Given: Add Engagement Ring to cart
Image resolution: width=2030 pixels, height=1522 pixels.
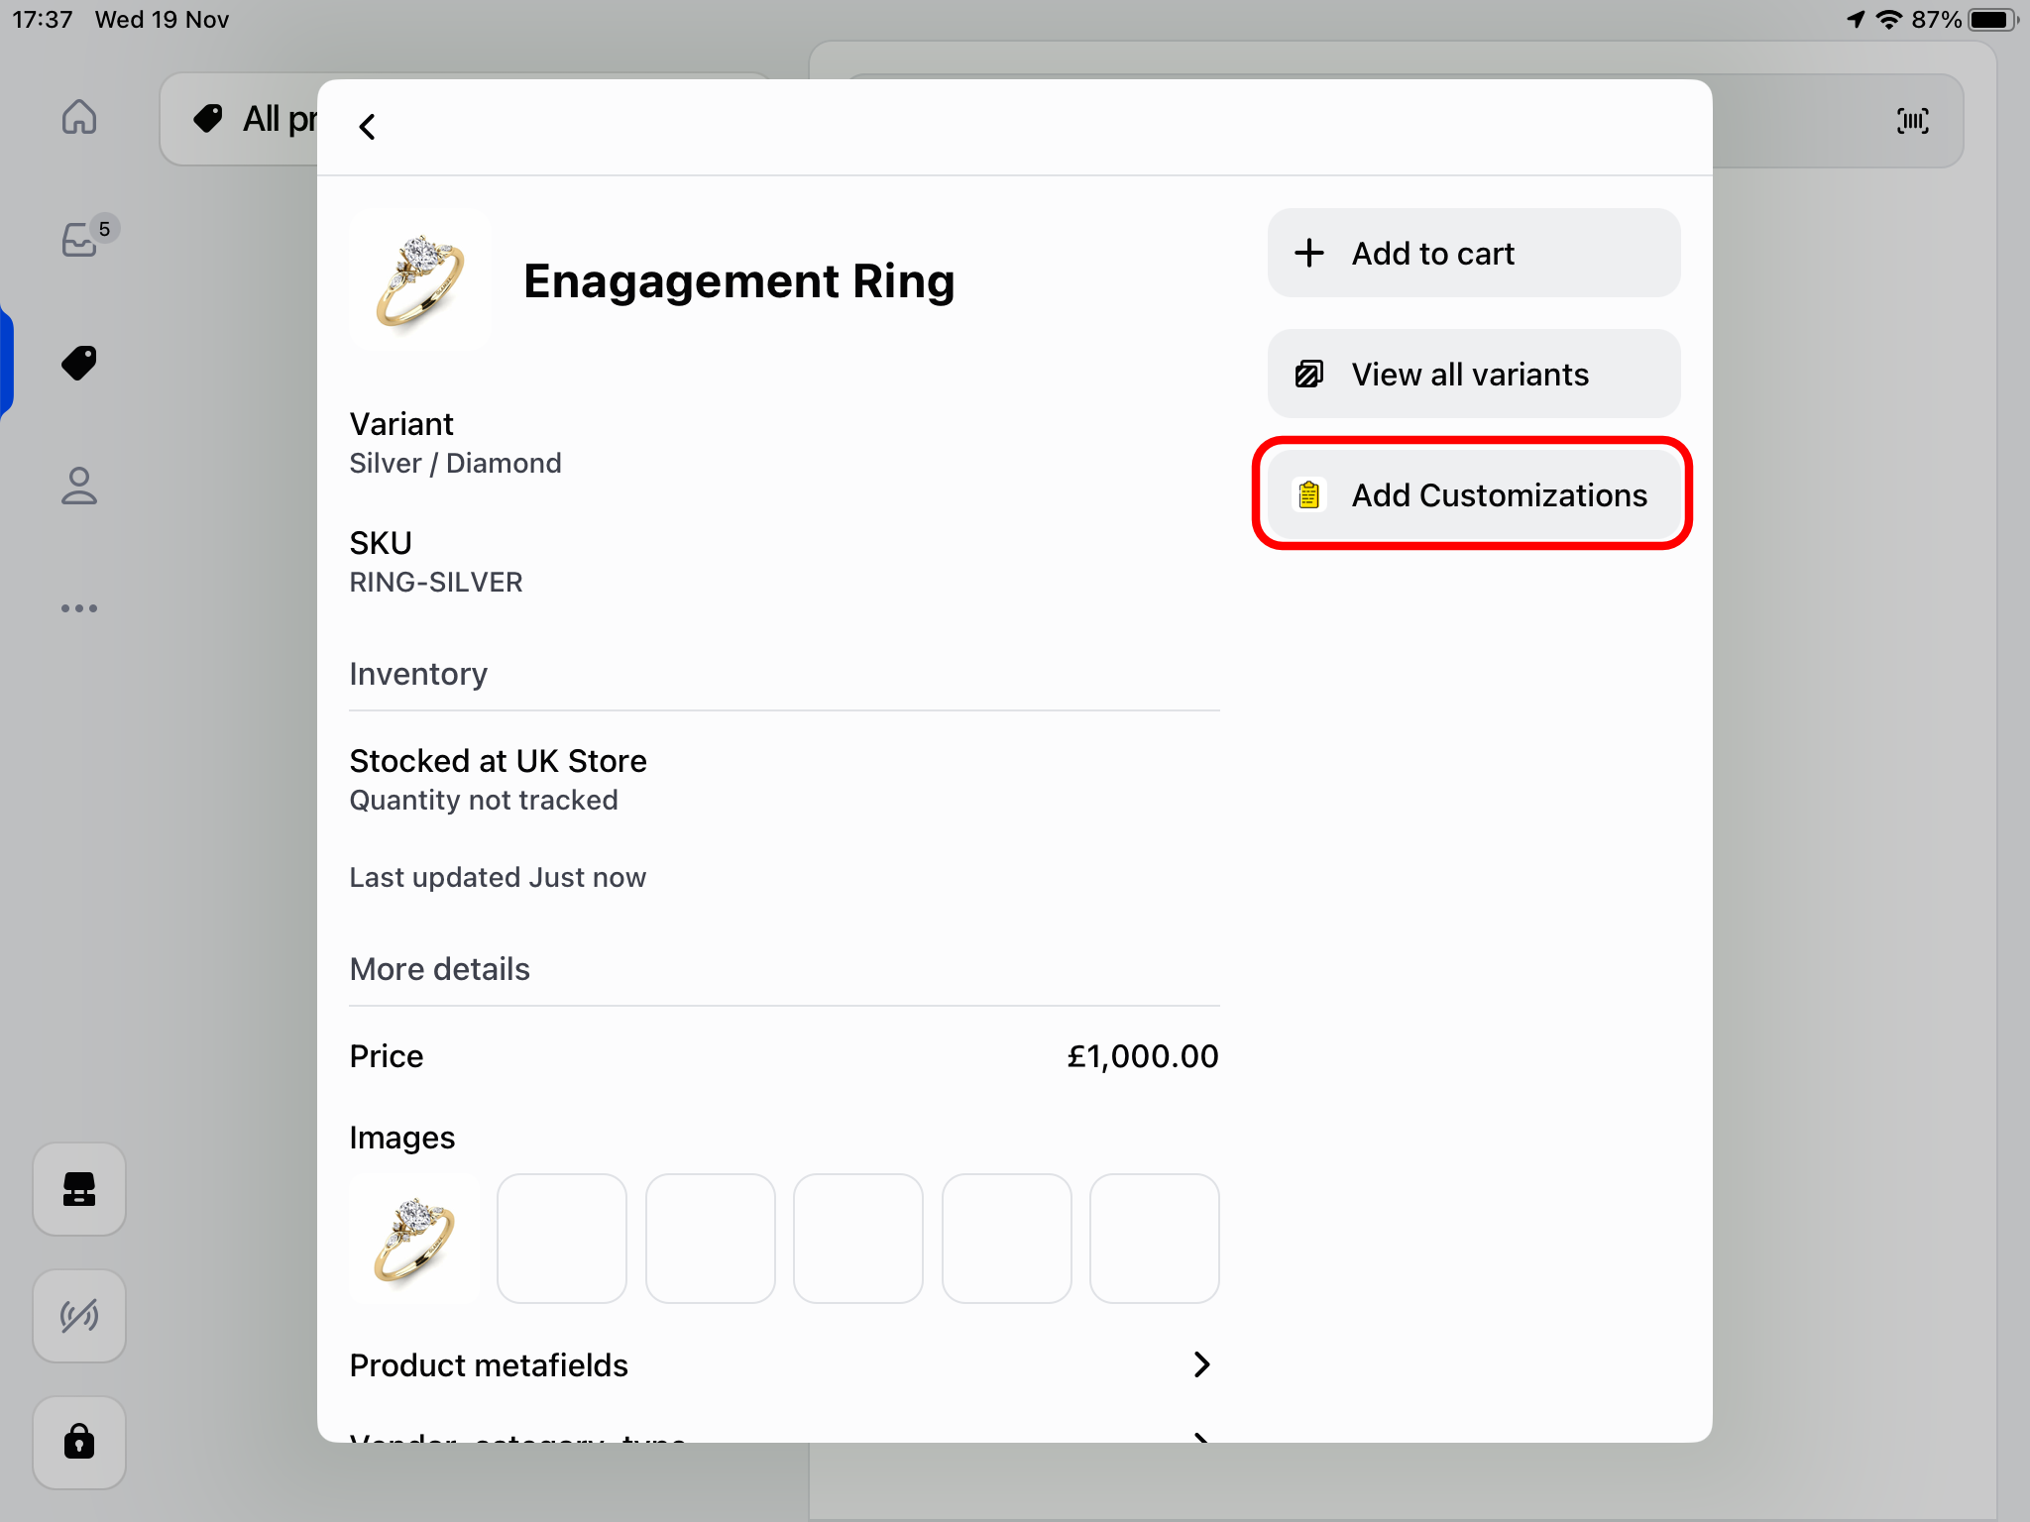Looking at the screenshot, I should pos(1473,253).
